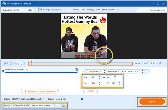Click the orange playhead marker

tap(31, 62)
